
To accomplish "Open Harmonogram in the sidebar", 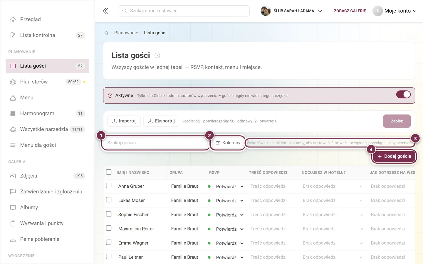I will pos(47,114).
